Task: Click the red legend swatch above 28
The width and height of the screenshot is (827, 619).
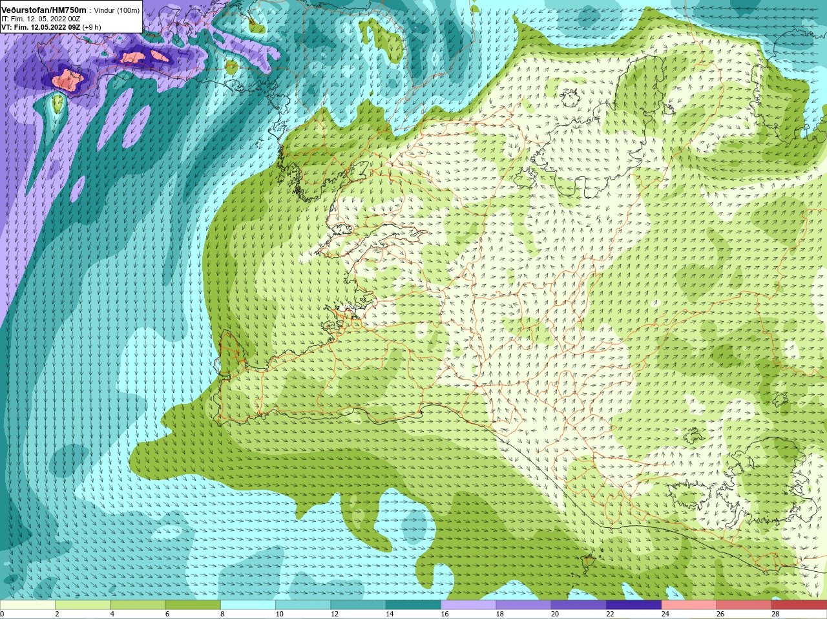Action: click(799, 605)
